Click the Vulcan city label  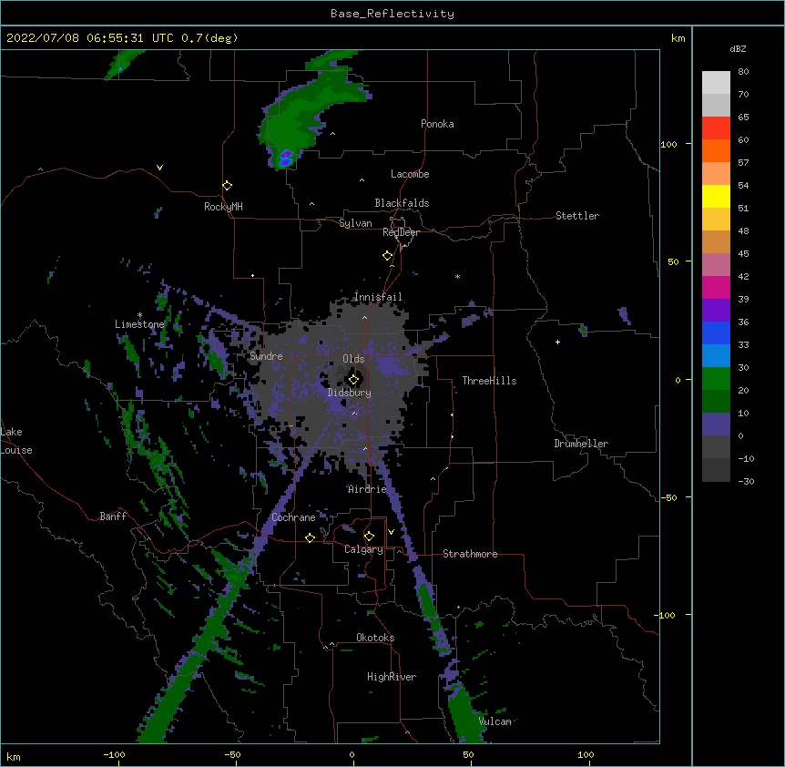tap(494, 721)
